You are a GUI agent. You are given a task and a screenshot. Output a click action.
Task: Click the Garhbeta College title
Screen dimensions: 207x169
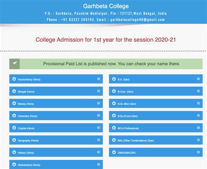tap(106, 6)
